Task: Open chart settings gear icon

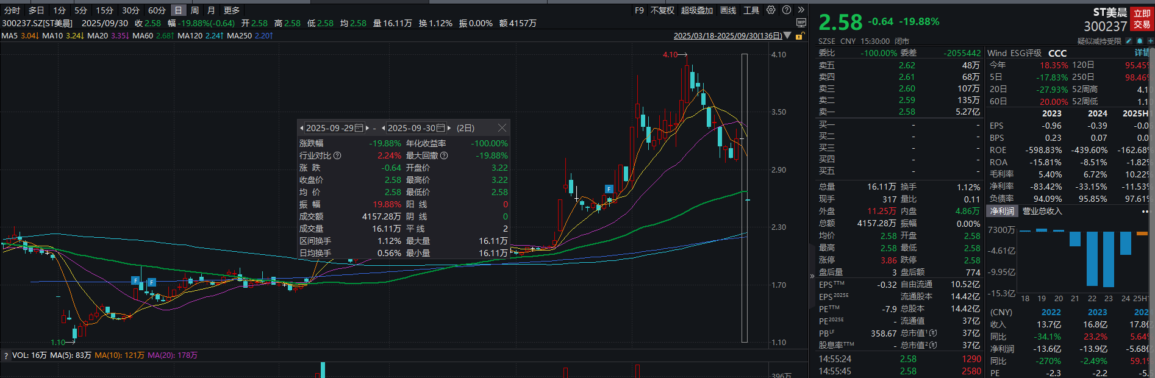Action: (771, 10)
